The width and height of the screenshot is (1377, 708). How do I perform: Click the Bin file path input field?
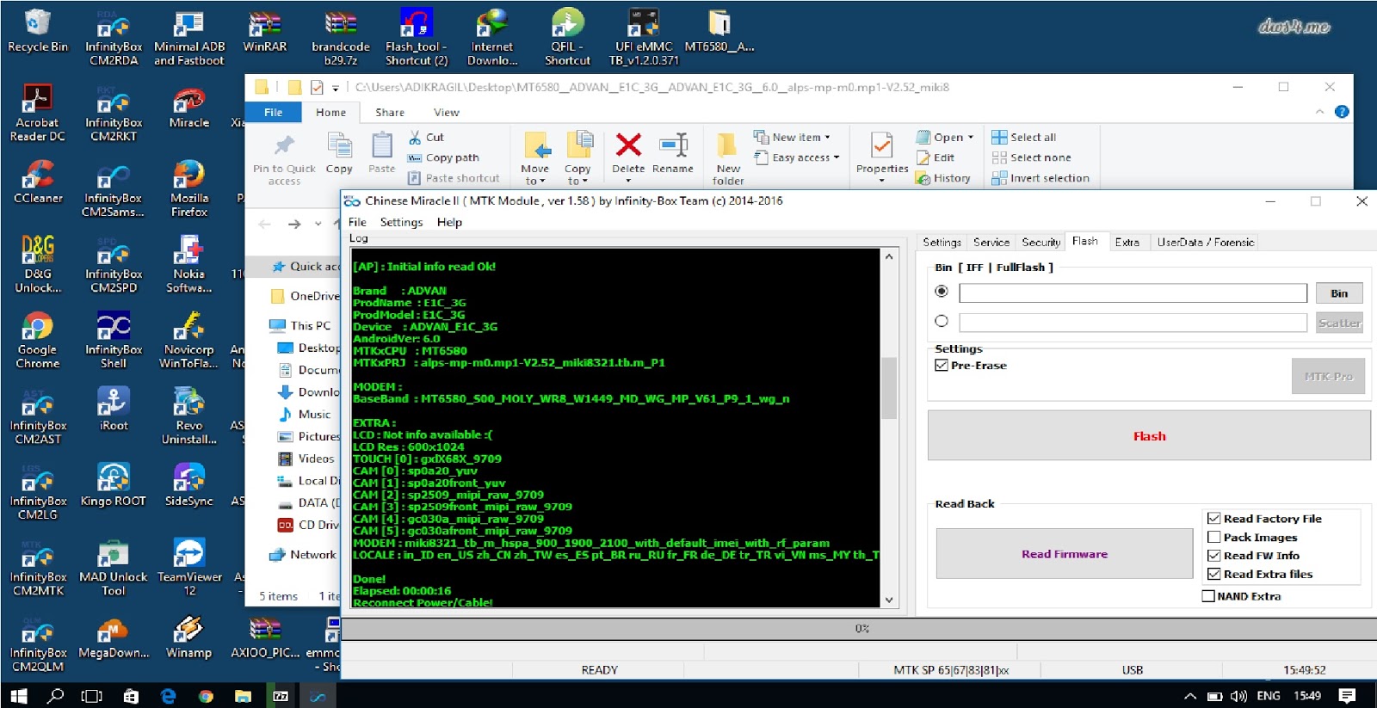click(x=1133, y=292)
